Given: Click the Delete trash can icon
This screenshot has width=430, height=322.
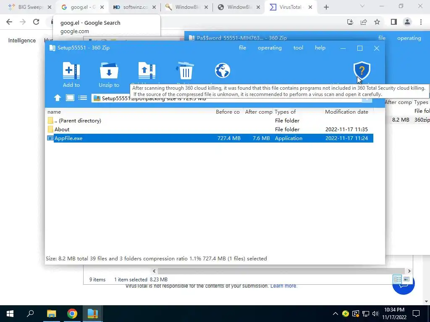Looking at the screenshot, I should pyautogui.click(x=185, y=70).
